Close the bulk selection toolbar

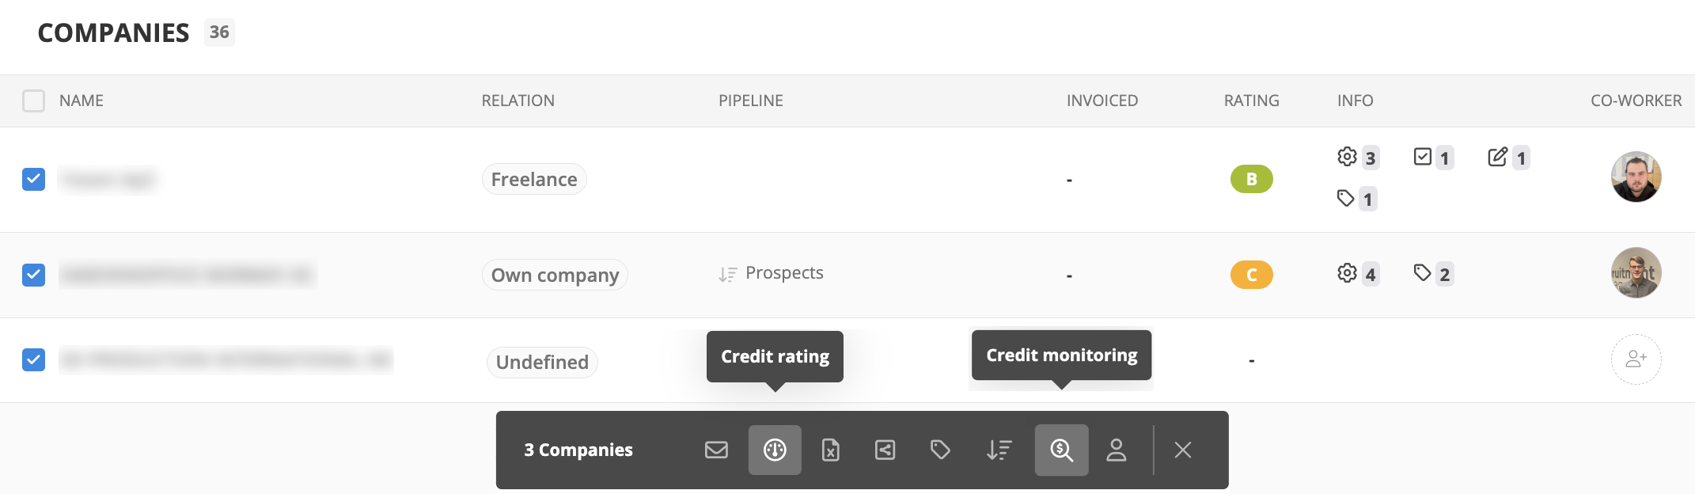click(x=1183, y=450)
